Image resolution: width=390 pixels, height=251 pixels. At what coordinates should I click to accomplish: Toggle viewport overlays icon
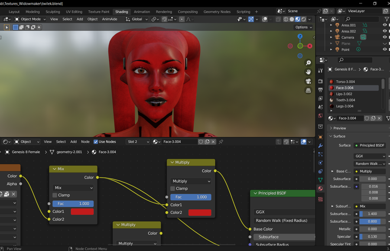[x=265, y=19]
